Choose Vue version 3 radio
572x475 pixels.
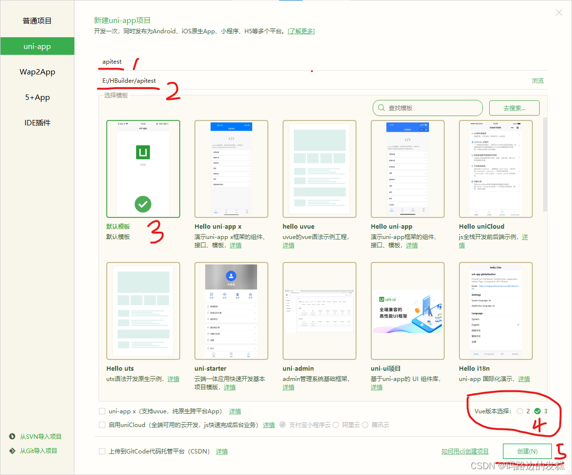click(537, 411)
